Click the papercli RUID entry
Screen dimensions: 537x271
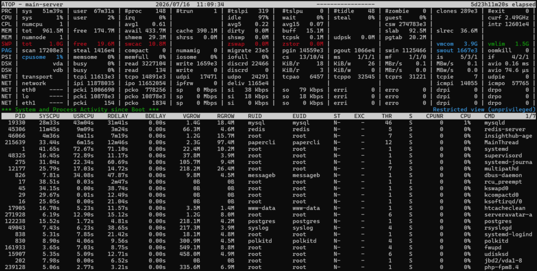pos(262,143)
